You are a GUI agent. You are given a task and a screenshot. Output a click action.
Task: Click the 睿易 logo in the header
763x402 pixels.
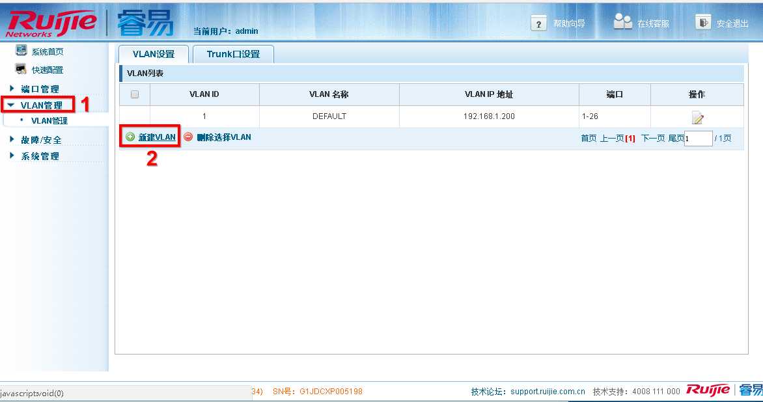pos(145,22)
